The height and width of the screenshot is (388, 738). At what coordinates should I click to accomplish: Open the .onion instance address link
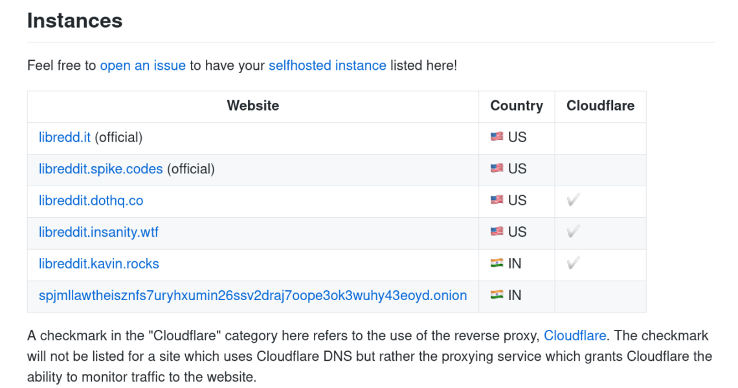point(252,296)
